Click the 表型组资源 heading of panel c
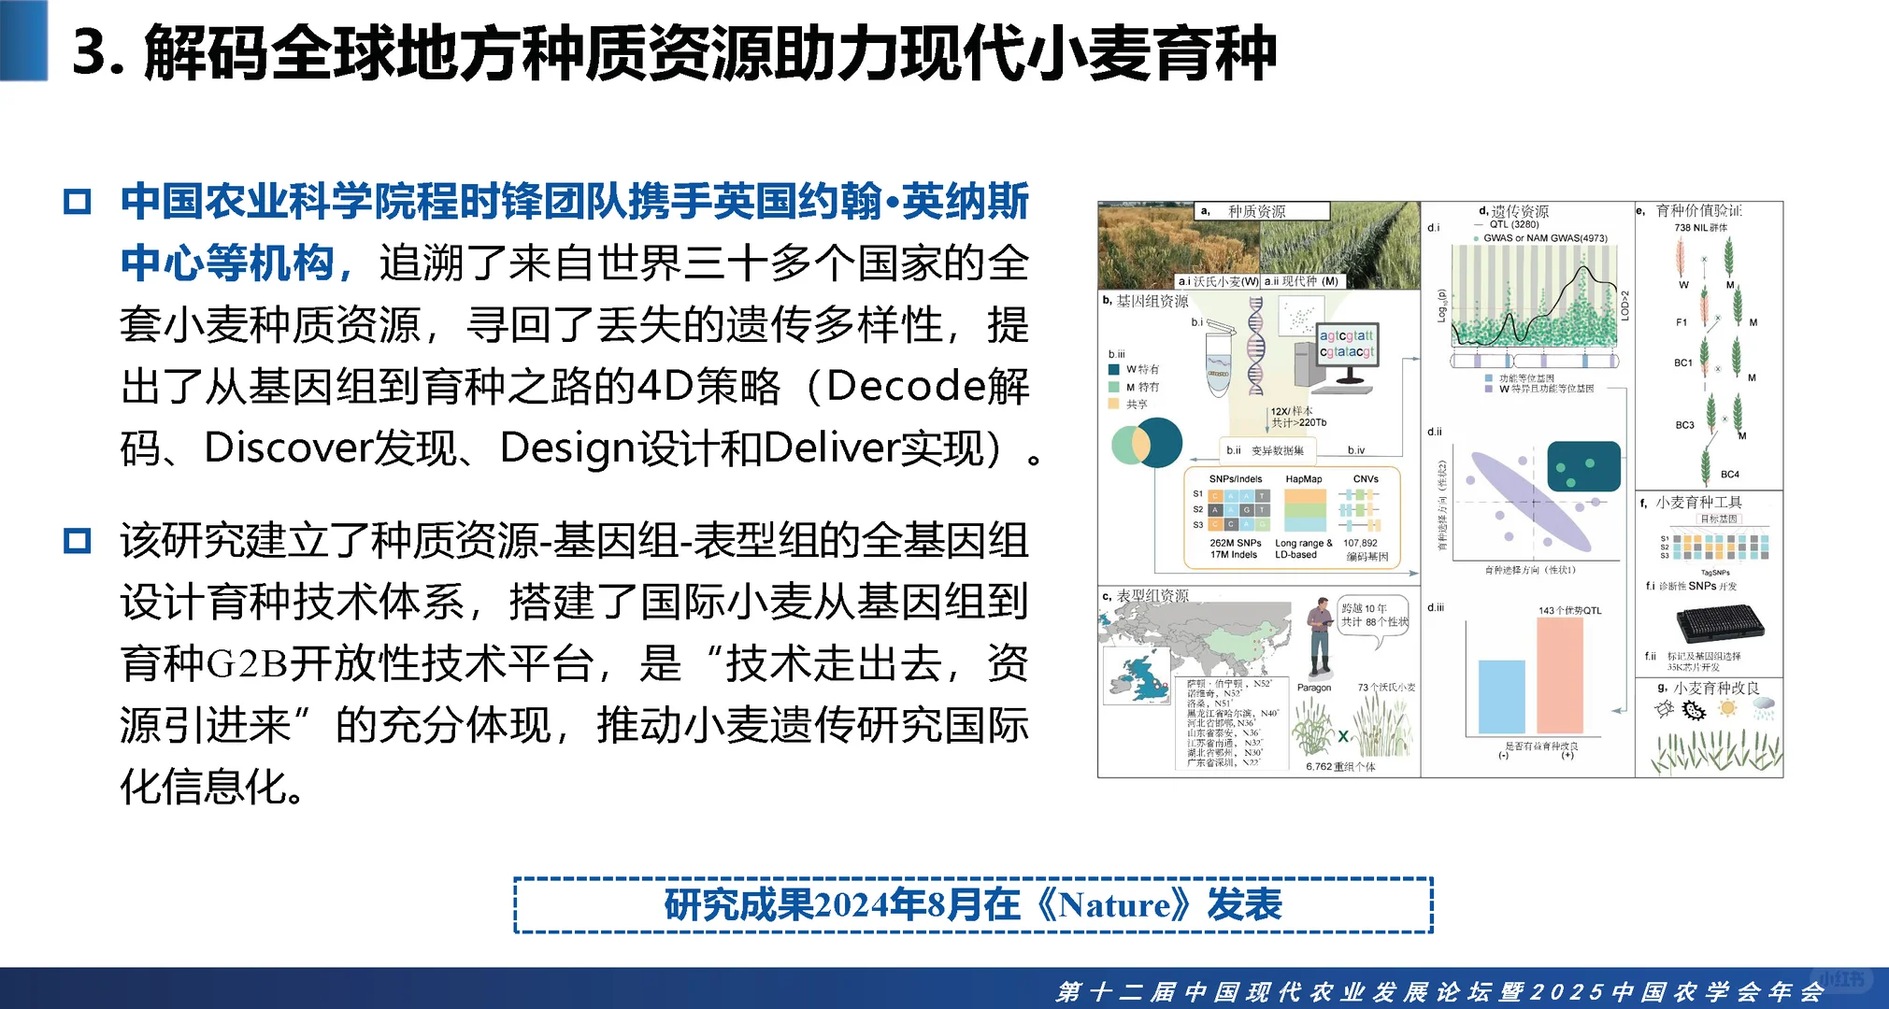Image resolution: width=1889 pixels, height=1009 pixels. click(x=1152, y=595)
